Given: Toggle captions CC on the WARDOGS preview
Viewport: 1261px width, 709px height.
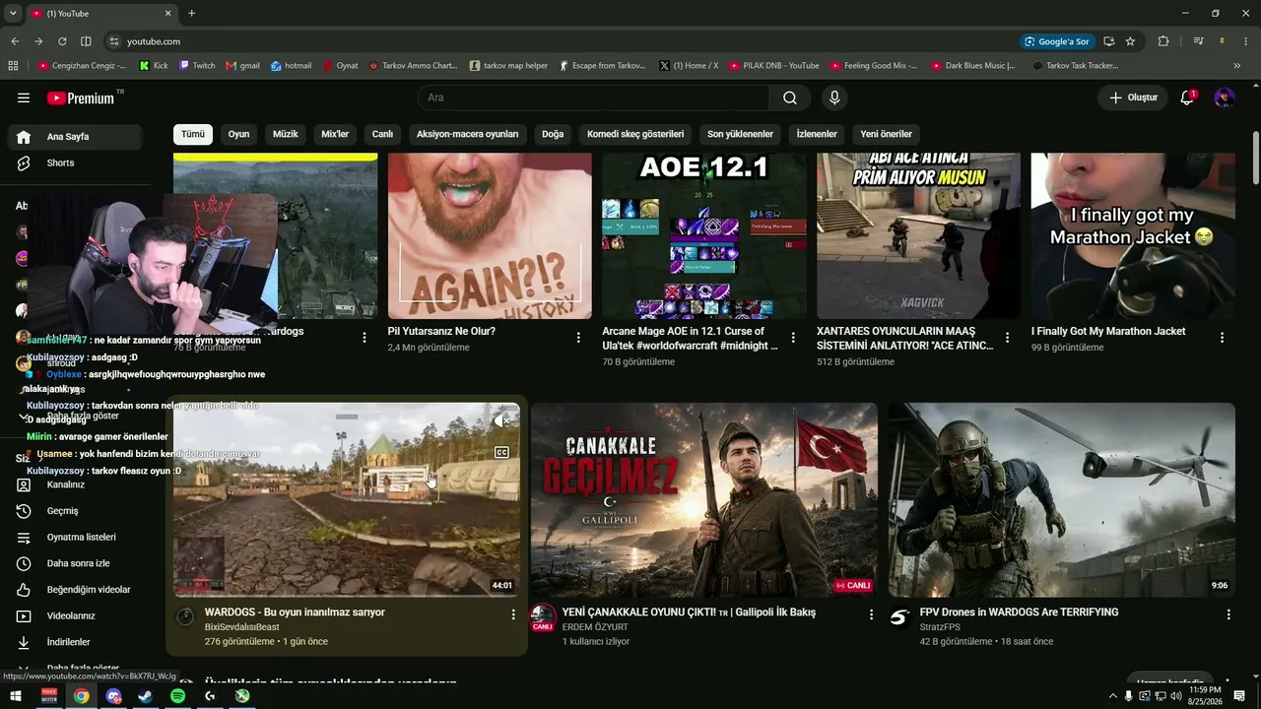Looking at the screenshot, I should coord(501,453).
